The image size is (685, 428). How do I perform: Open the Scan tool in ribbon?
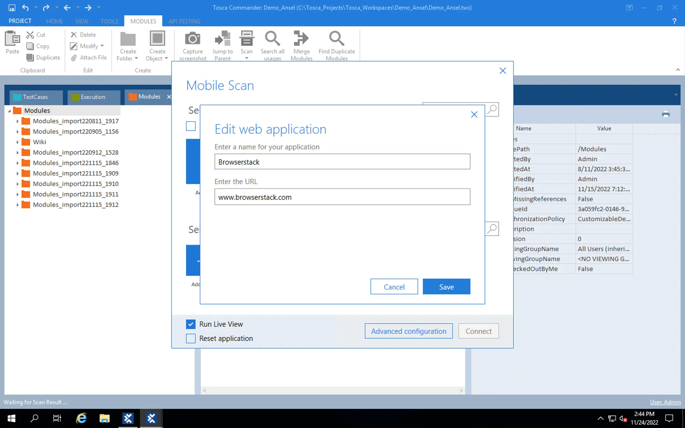tap(246, 39)
